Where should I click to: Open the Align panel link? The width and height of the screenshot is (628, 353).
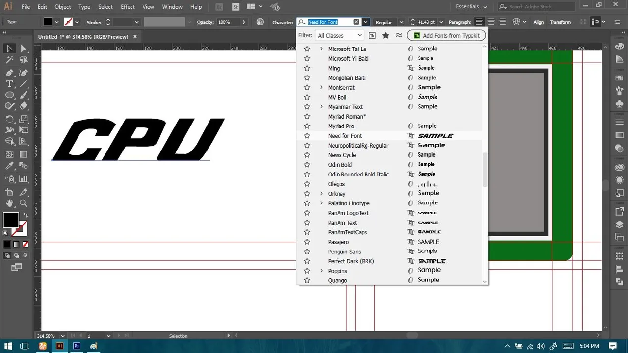point(539,22)
